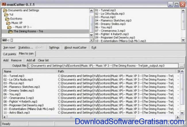
Task: Select 10 - Existentialism (Milano Dub Mix).mp3 in join list
Action: click(x=29, y=109)
